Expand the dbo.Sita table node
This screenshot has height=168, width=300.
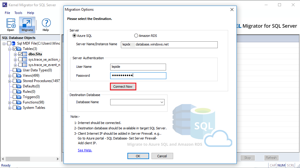click(x=15, y=55)
